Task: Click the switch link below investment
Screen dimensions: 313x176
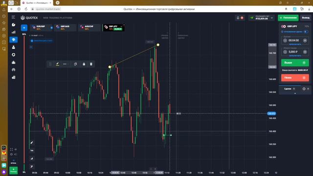Action: coord(295,56)
